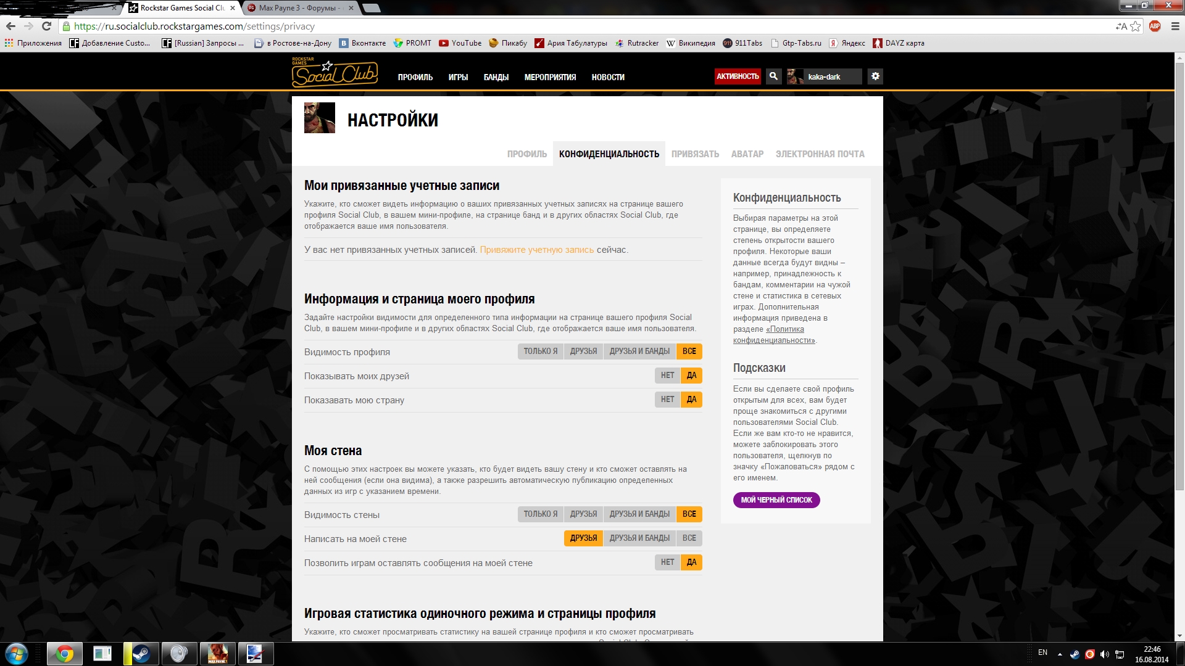This screenshot has height=666, width=1185.
Task: Open the Adblock Plus extension icon
Action: point(1155,26)
